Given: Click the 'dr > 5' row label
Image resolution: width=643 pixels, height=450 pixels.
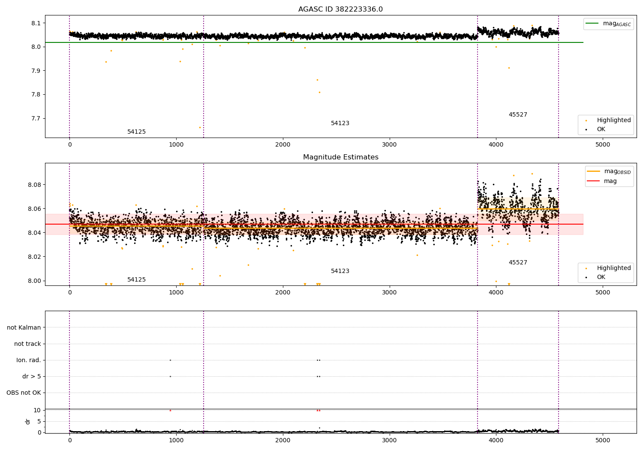Looking at the screenshot, I should pos(32,376).
